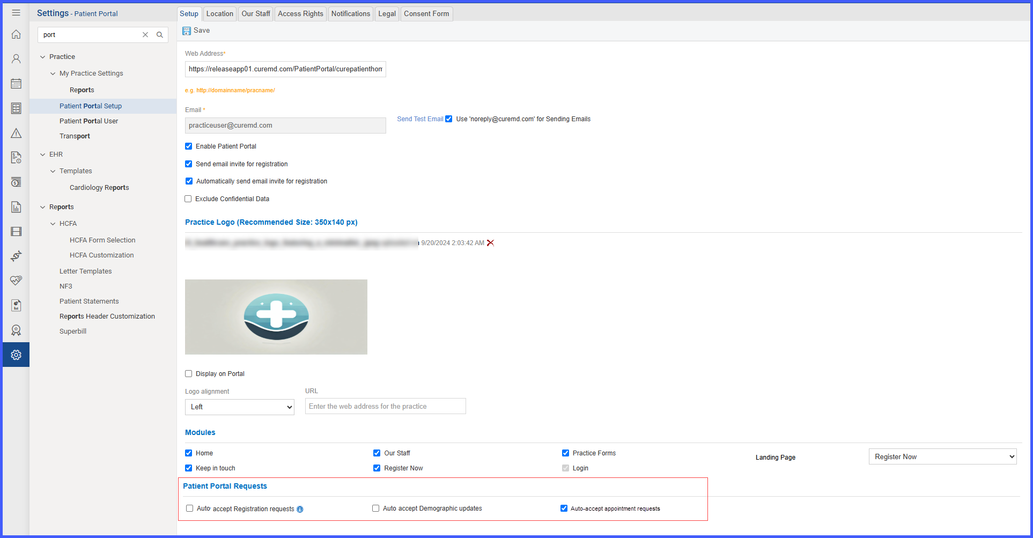Open the pie chart document icon
The width and height of the screenshot is (1033, 538).
pos(16,305)
